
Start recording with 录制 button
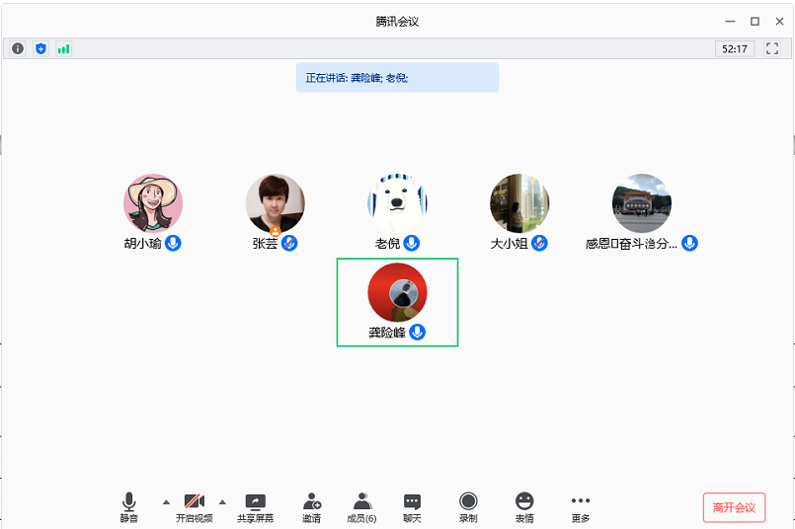point(468,507)
